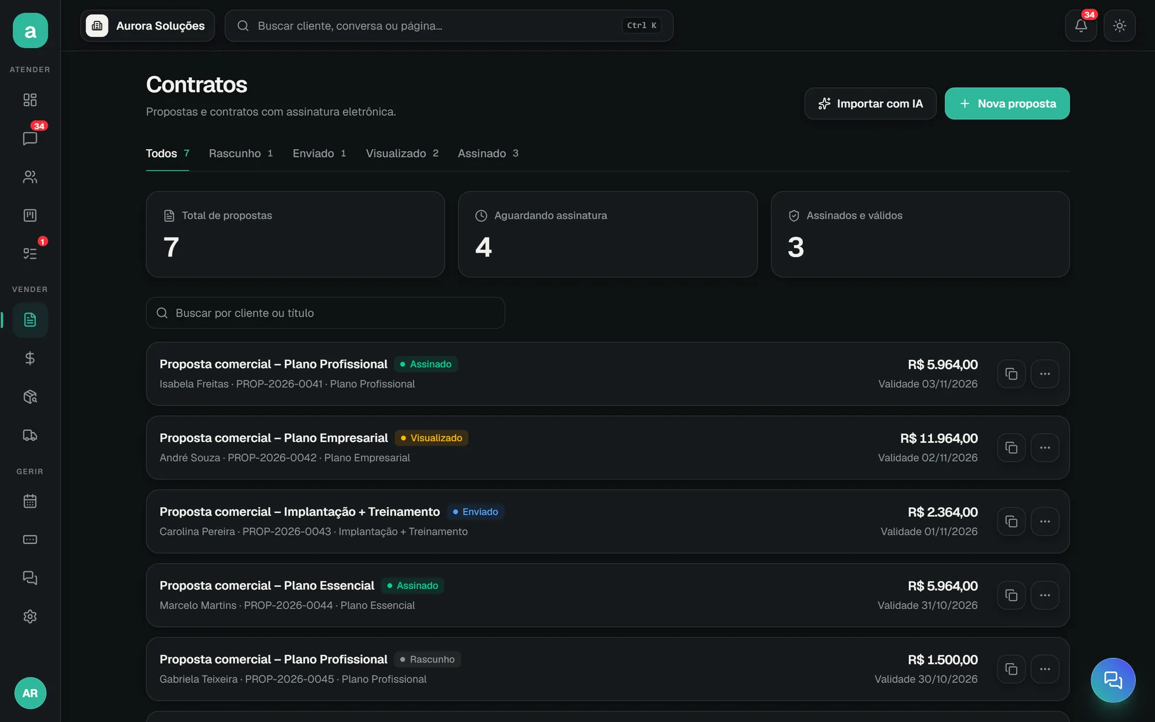Open more options for Gabriela Teixeira proposal

tap(1045, 669)
